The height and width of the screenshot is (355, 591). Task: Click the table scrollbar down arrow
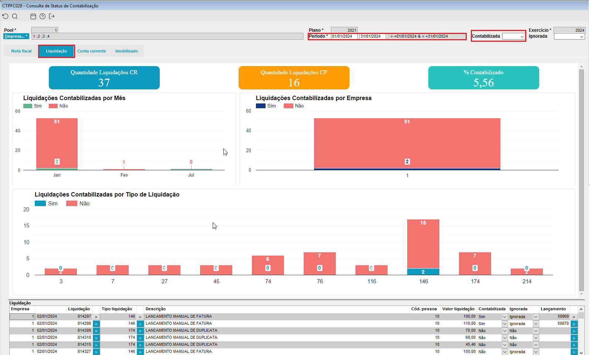click(x=581, y=353)
